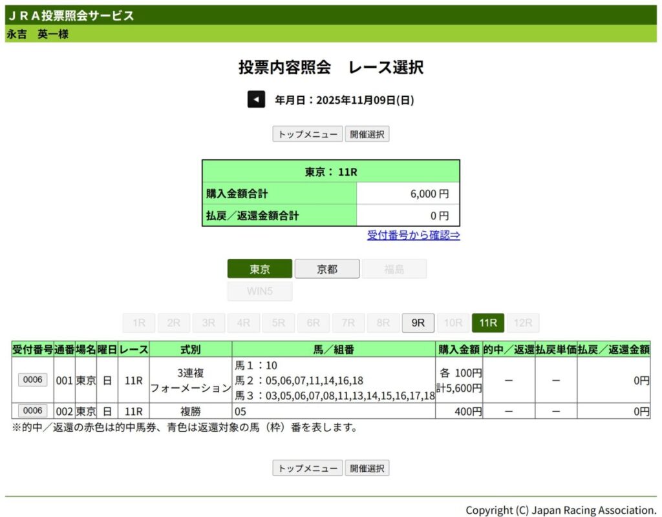
Task: Click the top トップメニュー button
Action: pyautogui.click(x=307, y=134)
